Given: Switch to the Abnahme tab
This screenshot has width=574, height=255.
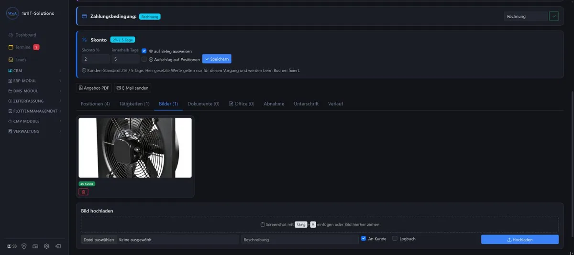Looking at the screenshot, I should pos(274,104).
